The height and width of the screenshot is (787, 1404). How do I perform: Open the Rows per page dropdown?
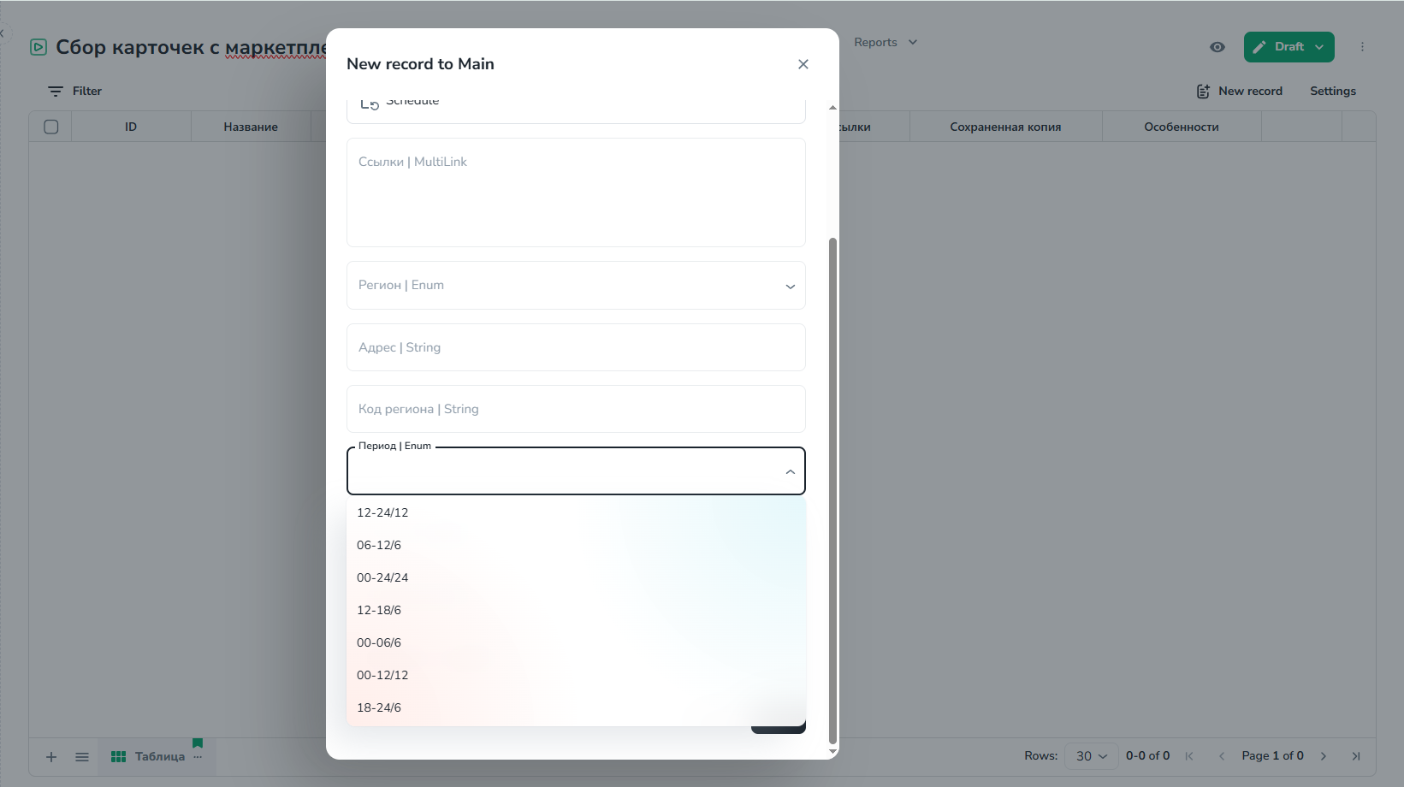(1092, 756)
